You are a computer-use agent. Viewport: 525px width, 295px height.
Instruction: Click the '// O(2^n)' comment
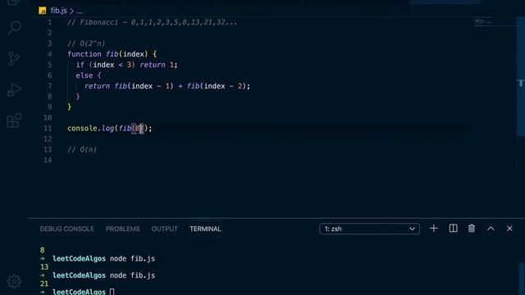(x=86, y=43)
